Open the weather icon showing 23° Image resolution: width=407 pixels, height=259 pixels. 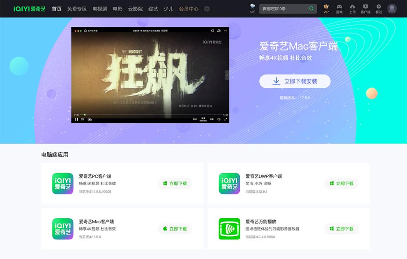click(x=253, y=8)
